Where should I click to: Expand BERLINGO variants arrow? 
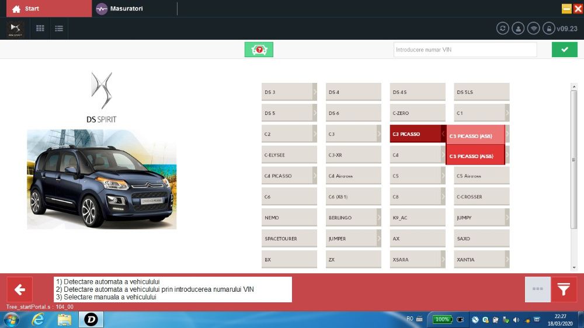379,218
